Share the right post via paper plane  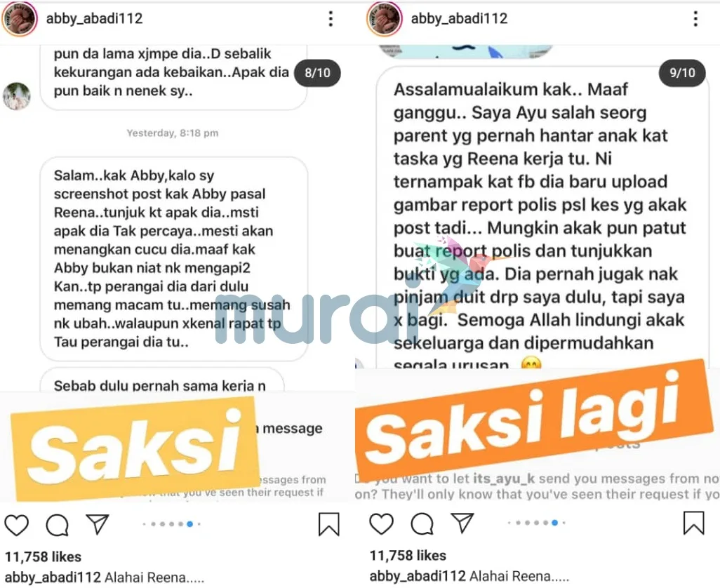(x=462, y=522)
